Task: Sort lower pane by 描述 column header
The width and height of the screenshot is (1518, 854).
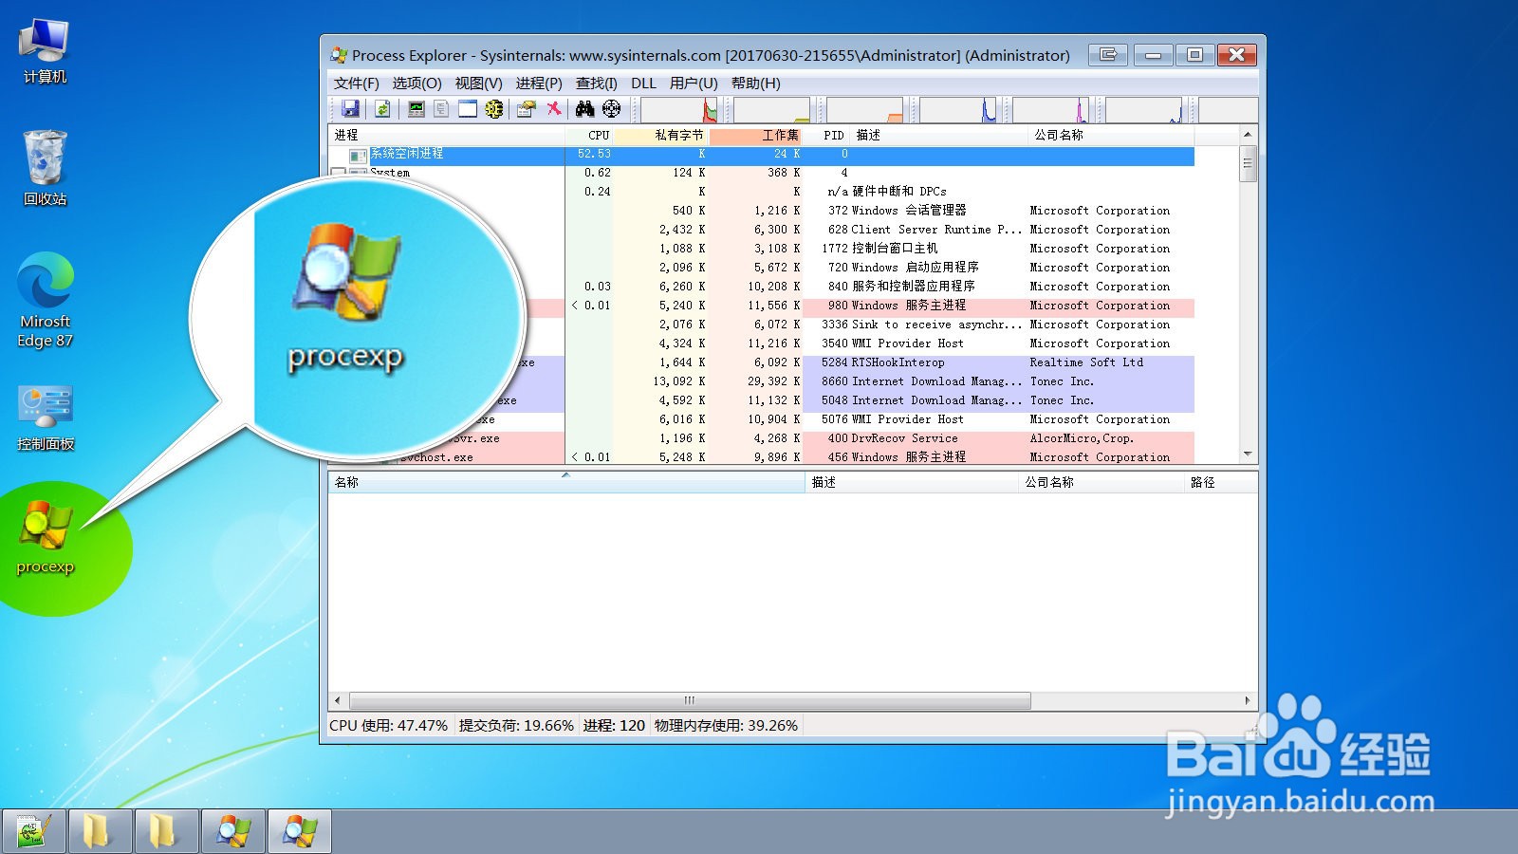Action: (912, 482)
